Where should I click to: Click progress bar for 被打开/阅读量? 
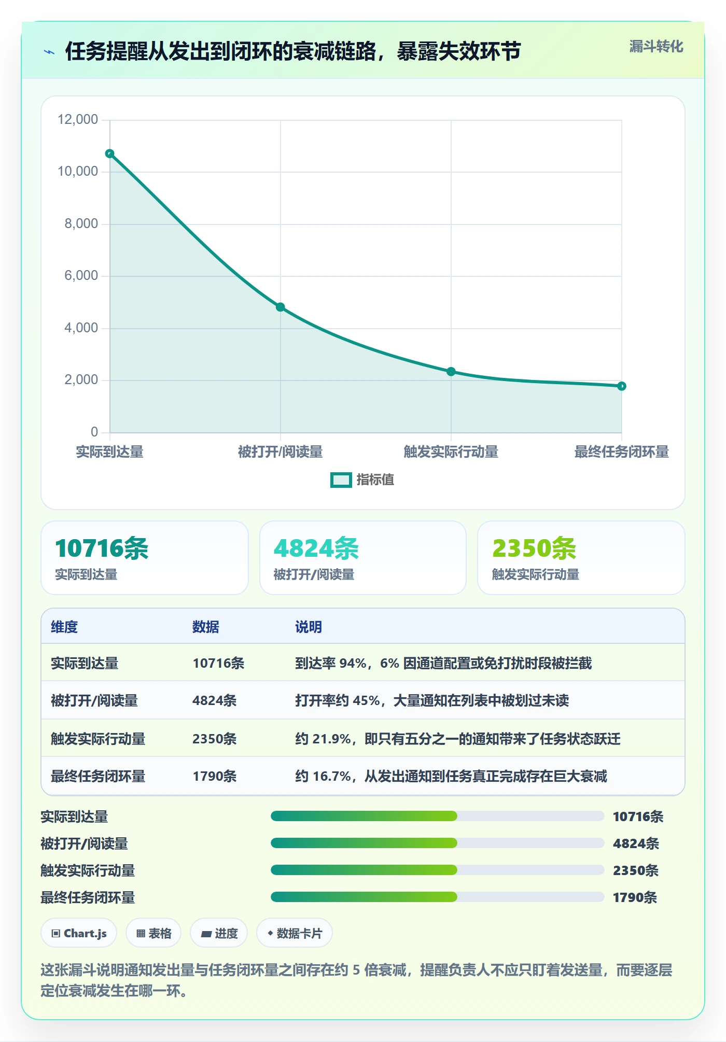click(437, 843)
